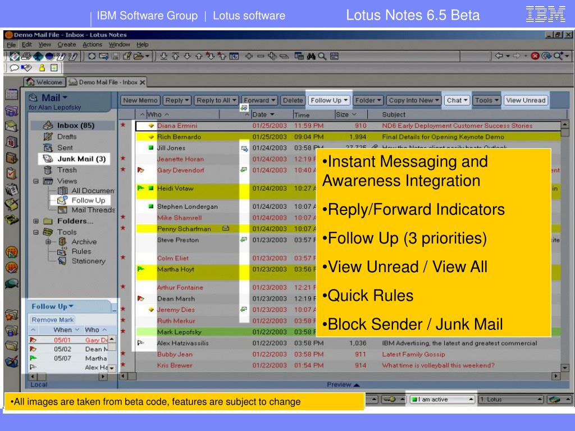Open the 'I am active' status dropdown

pos(443,400)
